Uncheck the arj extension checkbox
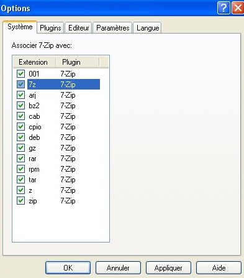This screenshot has height=278, width=244. coord(20,95)
